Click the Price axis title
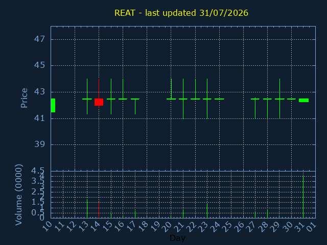The width and height of the screenshot is (327, 245). (x=24, y=98)
